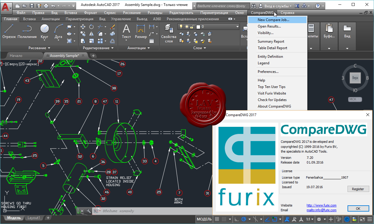The image size is (374, 224).
Task: Click the Верх face of ViewCube
Action: tap(355, 78)
